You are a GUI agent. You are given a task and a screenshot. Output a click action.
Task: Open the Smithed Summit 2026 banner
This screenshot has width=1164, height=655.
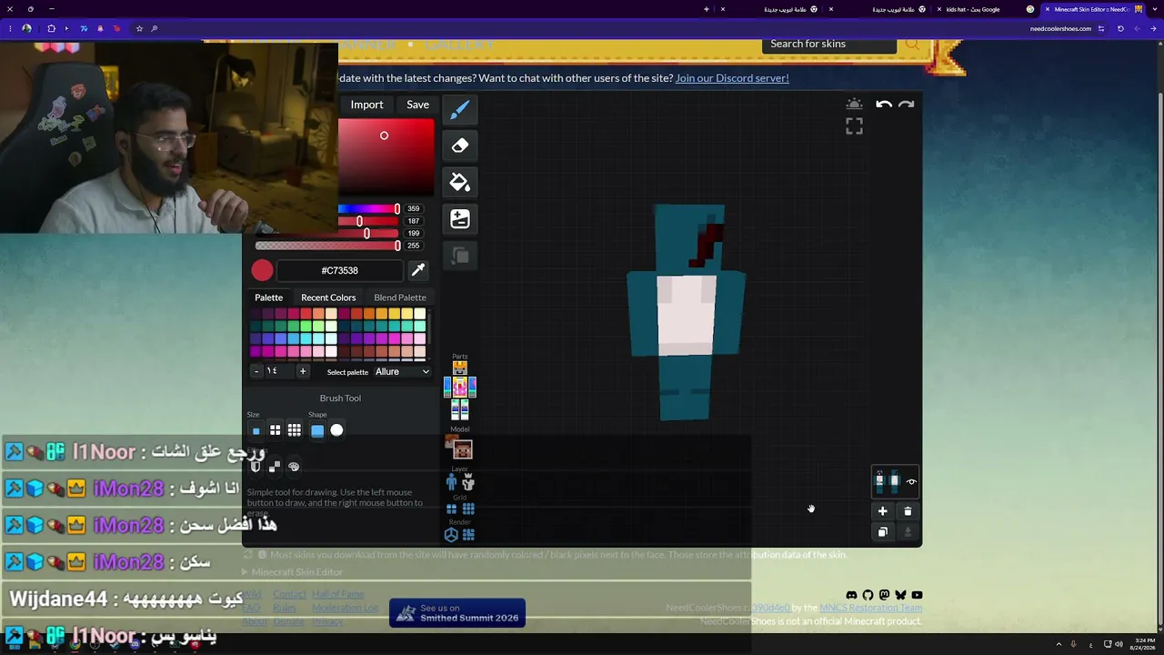457,613
